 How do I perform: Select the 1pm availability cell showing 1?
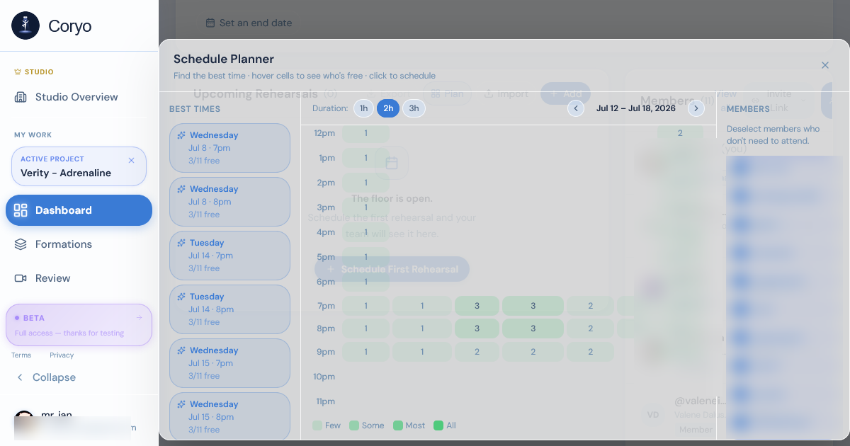[x=366, y=158]
